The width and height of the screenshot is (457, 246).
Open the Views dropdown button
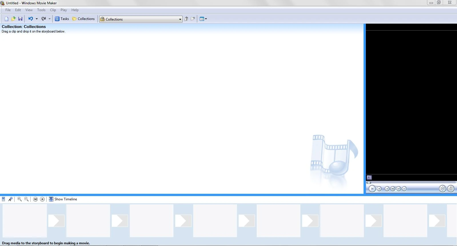[x=203, y=19]
